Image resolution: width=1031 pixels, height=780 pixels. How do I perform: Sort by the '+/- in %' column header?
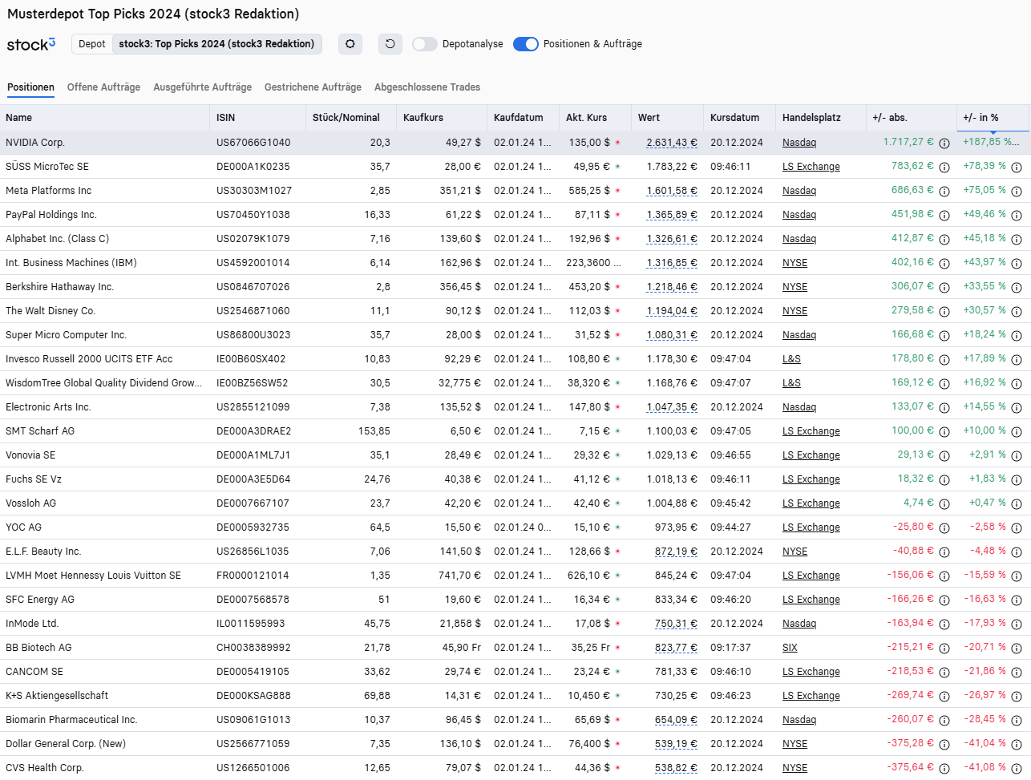(980, 118)
